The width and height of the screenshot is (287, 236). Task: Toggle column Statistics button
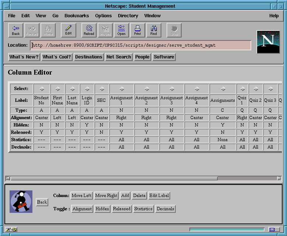[x=143, y=209]
